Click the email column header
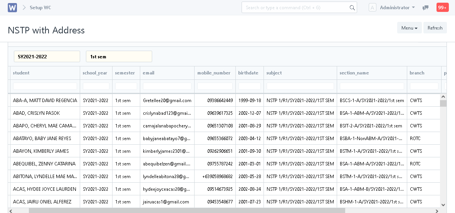This screenshot has height=213, width=455. pos(167,73)
